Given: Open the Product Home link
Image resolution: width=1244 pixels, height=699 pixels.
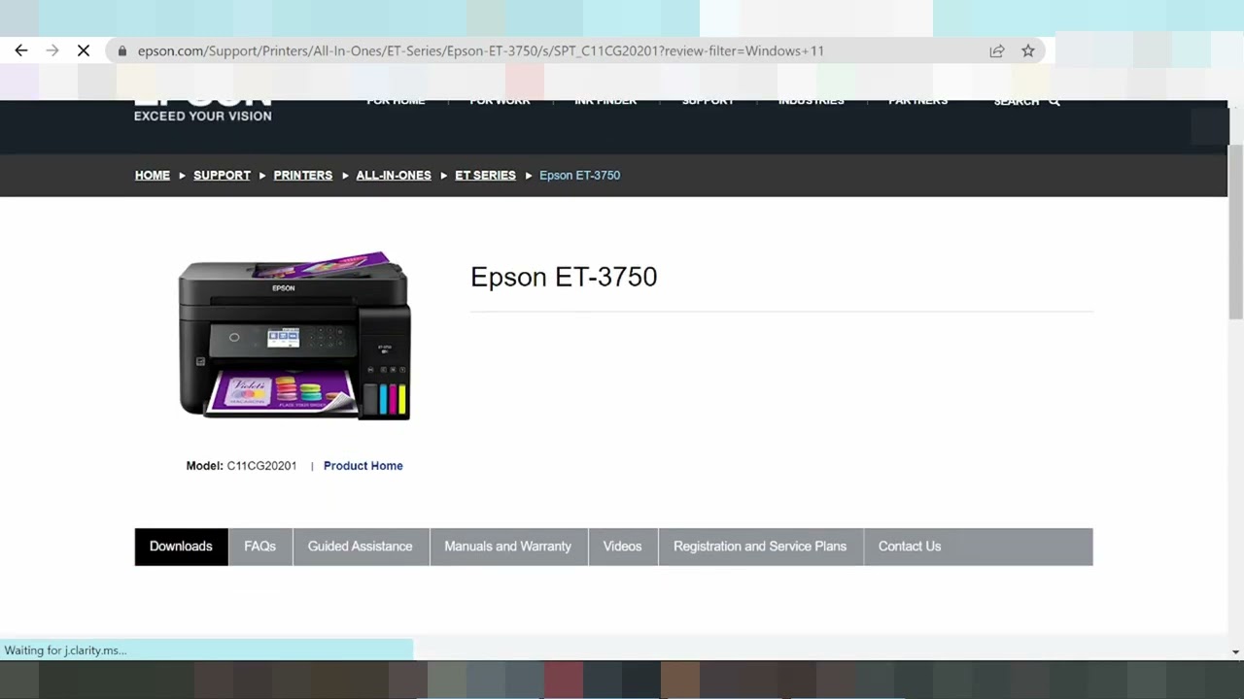Looking at the screenshot, I should (363, 466).
